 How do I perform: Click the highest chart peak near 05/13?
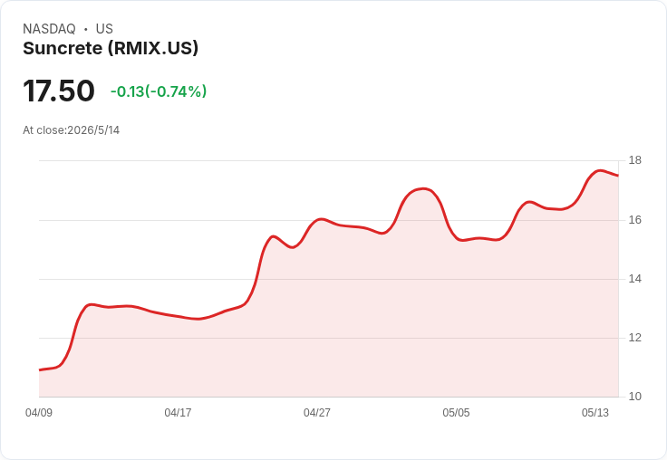pos(599,170)
